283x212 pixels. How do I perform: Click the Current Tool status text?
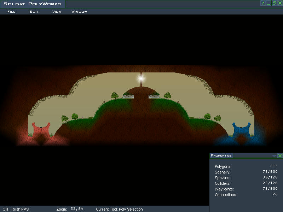(119, 209)
